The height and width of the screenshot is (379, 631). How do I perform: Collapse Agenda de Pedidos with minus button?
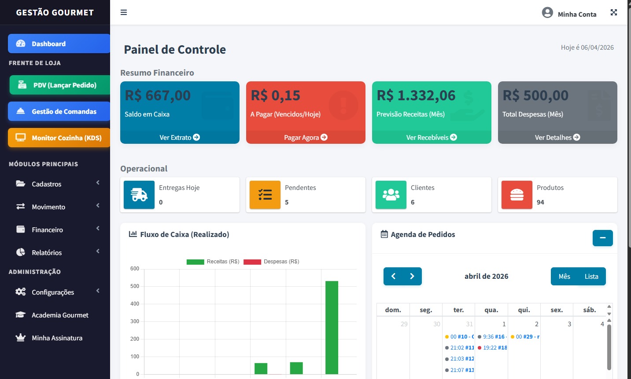(603, 238)
